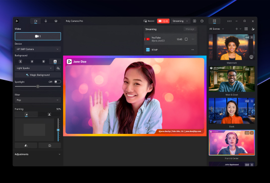This screenshot has width=270, height=183.
Task: Toggle the scenes panel layout icon
Action: (214, 21)
